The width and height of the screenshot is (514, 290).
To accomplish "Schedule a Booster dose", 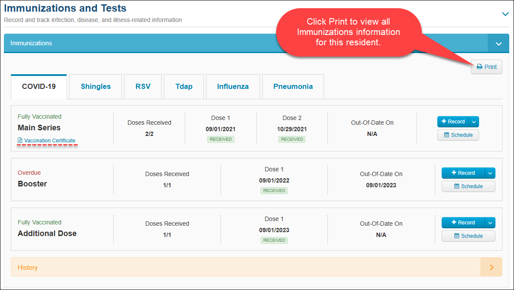I will pyautogui.click(x=468, y=186).
